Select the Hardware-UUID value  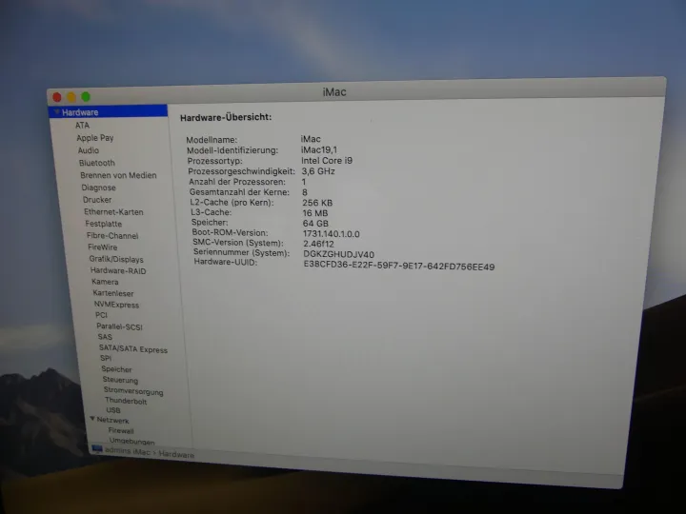[x=399, y=267]
